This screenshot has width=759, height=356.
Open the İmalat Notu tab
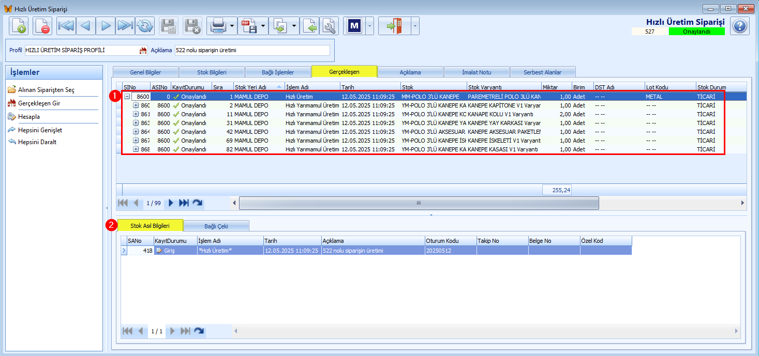tap(477, 72)
